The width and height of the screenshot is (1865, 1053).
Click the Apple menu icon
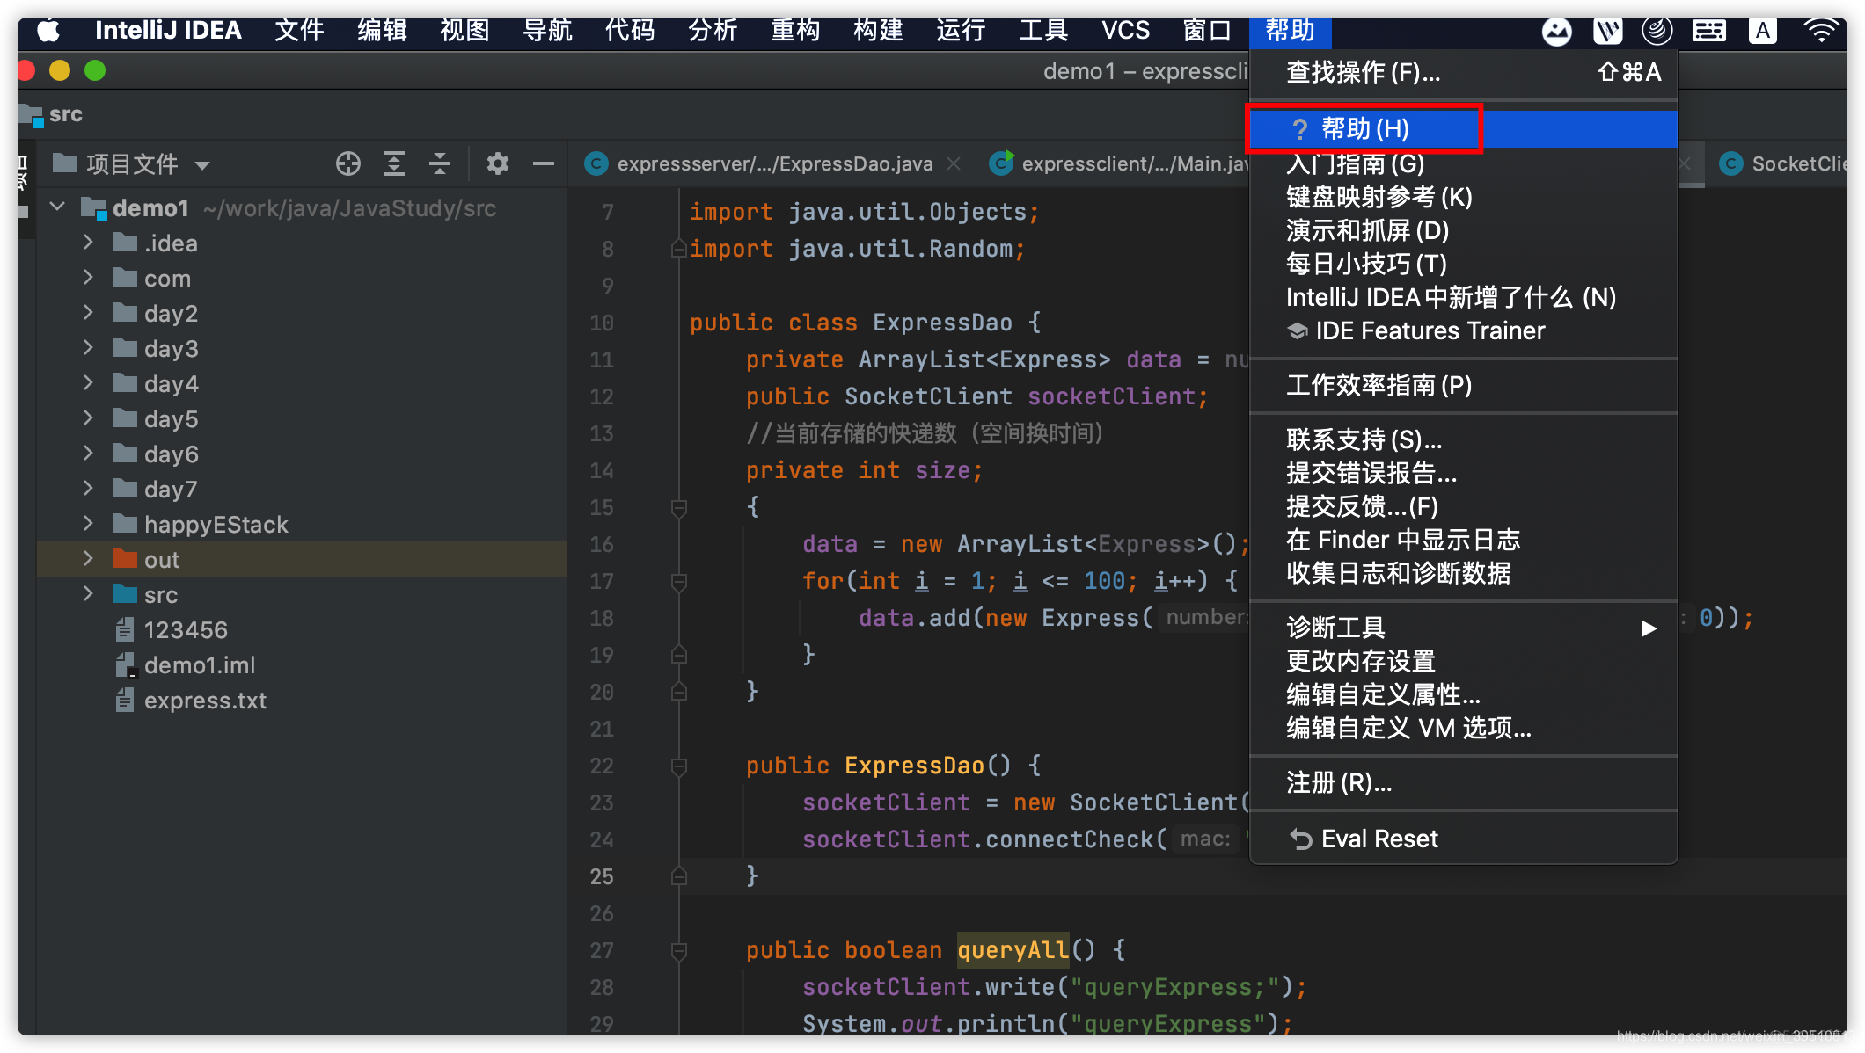(x=48, y=31)
